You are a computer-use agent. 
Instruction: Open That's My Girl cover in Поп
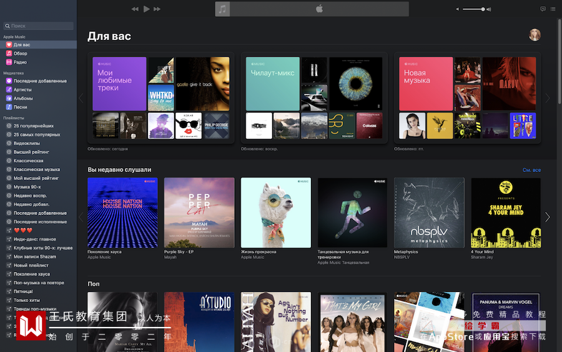coord(353,322)
